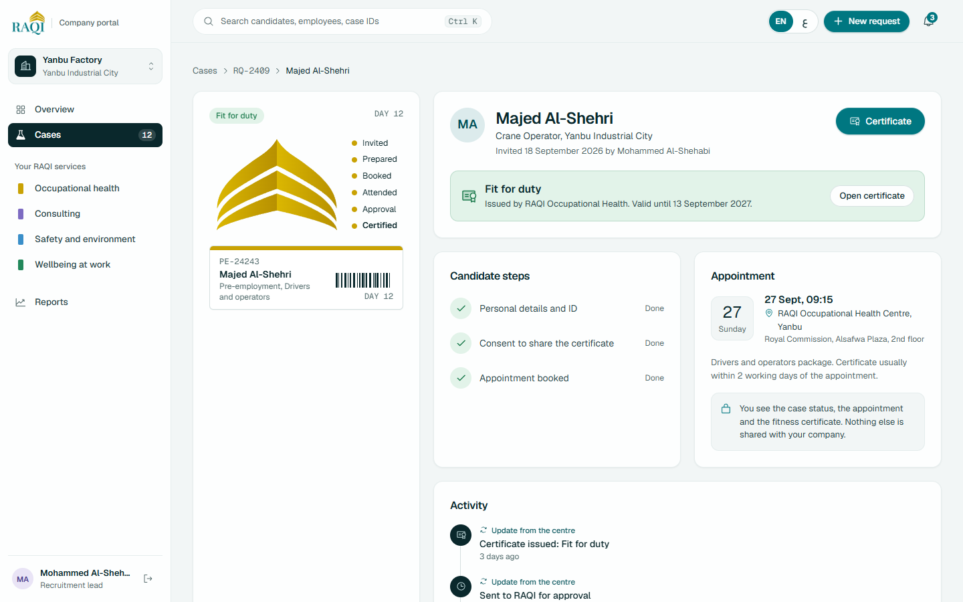Go to RQ-2409 breadcrumb
This screenshot has height=602, width=963.
click(x=251, y=71)
